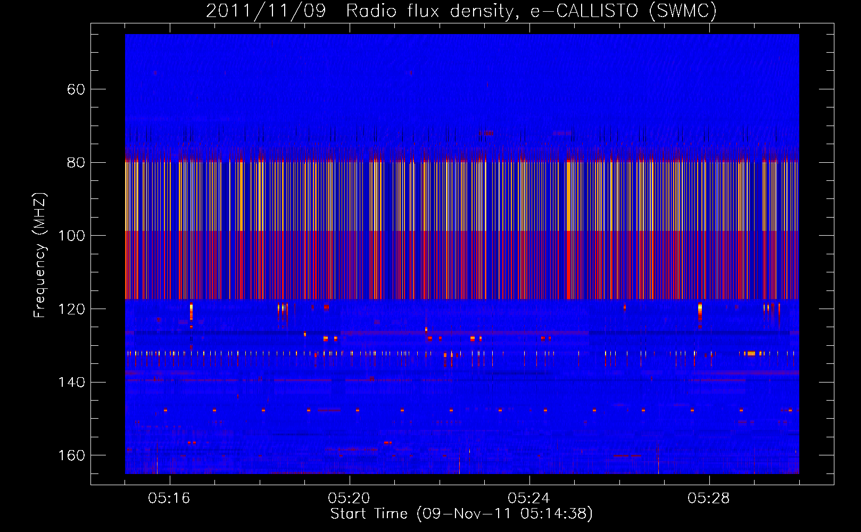
Task: Click the '120' frequency tick label
Action: (71, 309)
